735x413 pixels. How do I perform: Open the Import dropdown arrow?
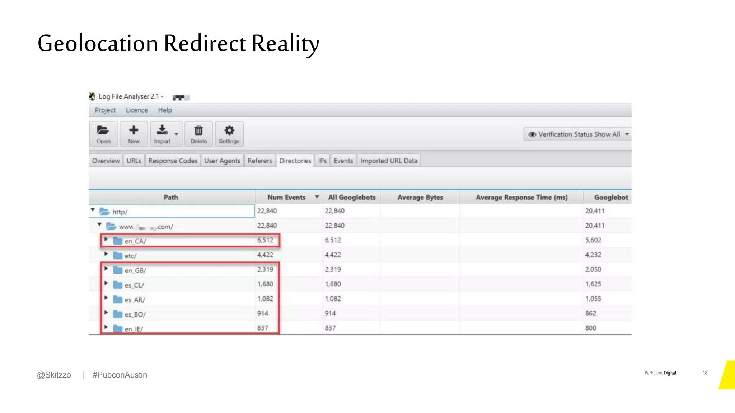[176, 134]
